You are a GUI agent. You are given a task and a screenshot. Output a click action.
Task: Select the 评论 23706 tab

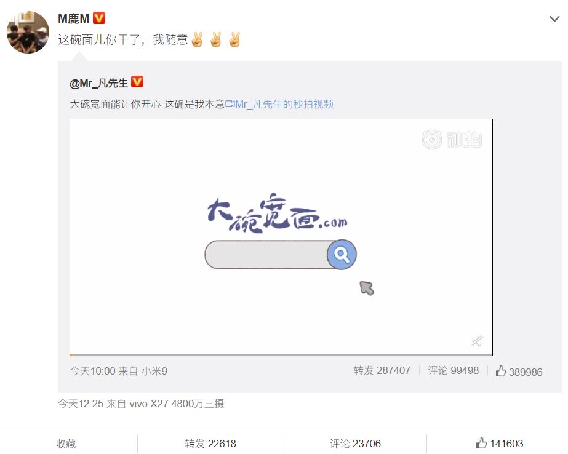click(x=355, y=444)
